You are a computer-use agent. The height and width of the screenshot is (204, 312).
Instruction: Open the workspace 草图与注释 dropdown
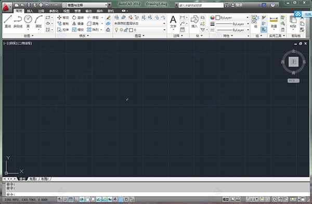(x=85, y=5)
